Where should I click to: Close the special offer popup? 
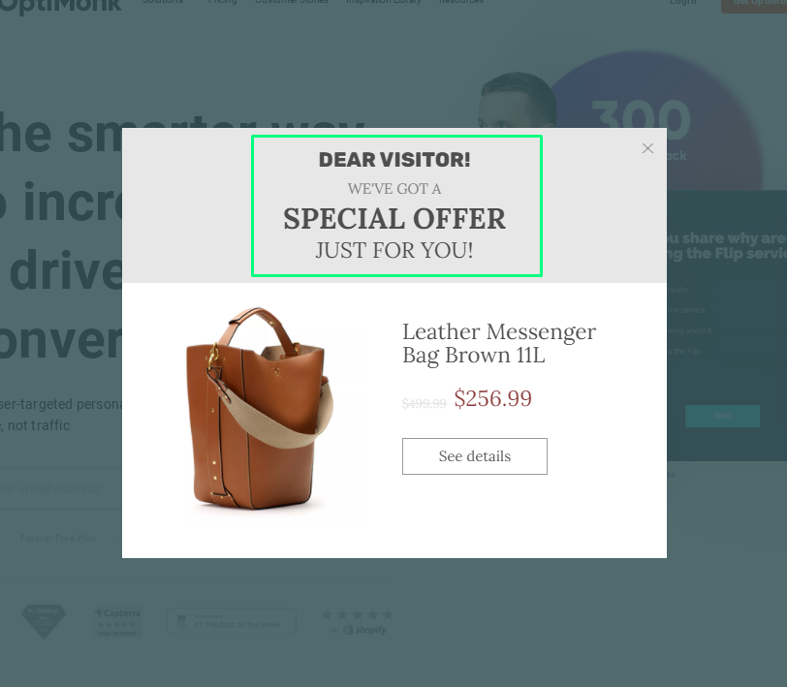point(647,148)
